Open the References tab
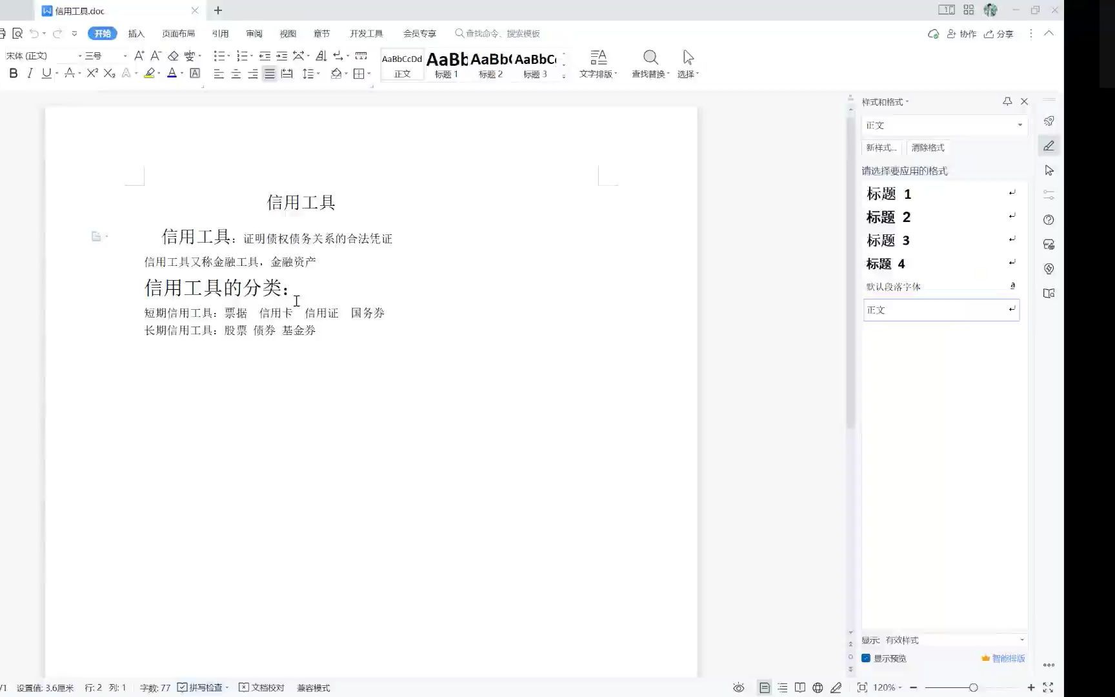This screenshot has width=1115, height=697. click(220, 34)
